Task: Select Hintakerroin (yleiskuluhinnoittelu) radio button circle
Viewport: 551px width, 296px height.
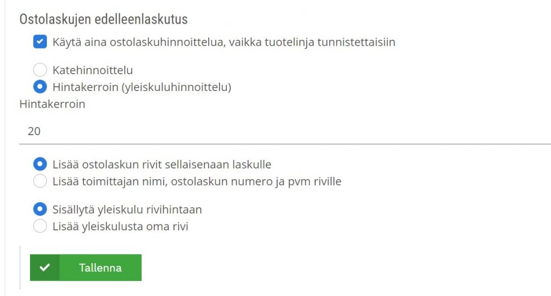Action: pyautogui.click(x=40, y=87)
